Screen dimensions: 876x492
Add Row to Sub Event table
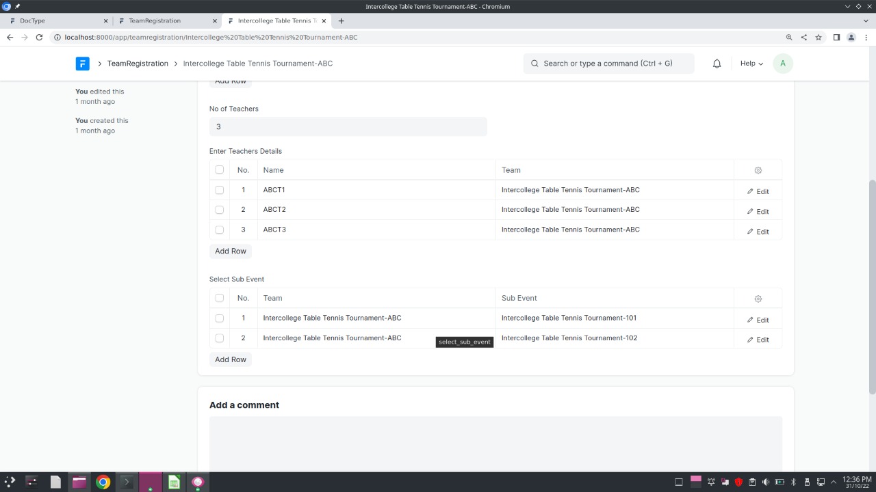pos(231,359)
